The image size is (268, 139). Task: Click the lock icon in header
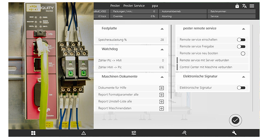coord(237,6)
